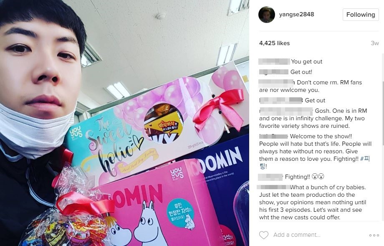Click the selfie photo of the post

coord(124,123)
